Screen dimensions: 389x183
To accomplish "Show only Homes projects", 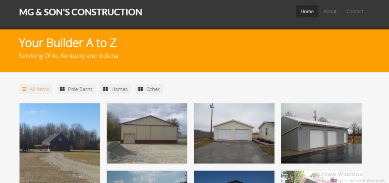I will [115, 89].
